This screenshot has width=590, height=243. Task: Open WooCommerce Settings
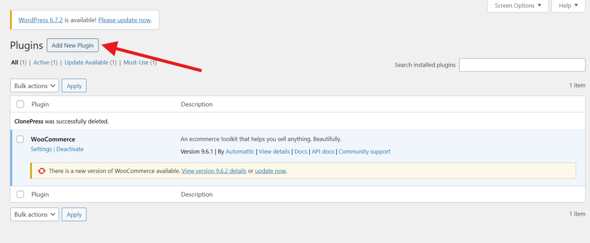[41, 149]
